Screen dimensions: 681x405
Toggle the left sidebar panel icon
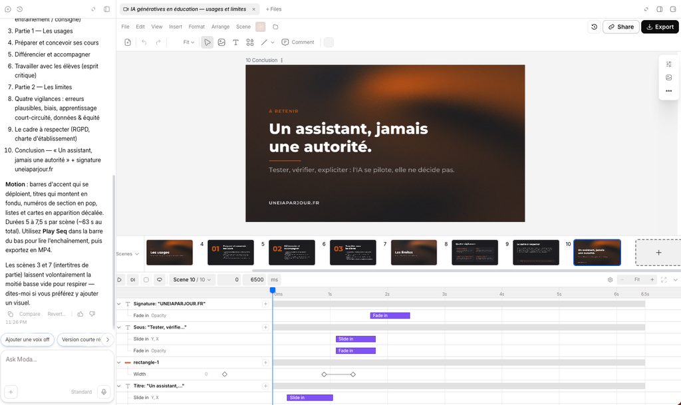click(x=107, y=9)
